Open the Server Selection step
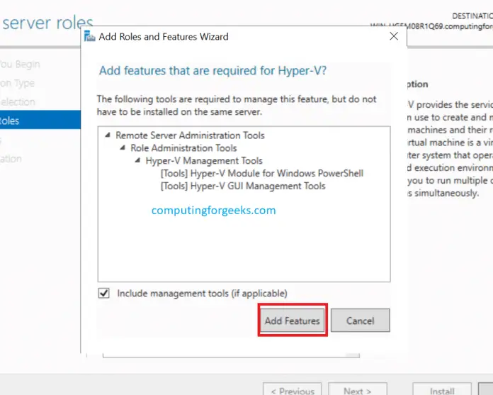 18,102
